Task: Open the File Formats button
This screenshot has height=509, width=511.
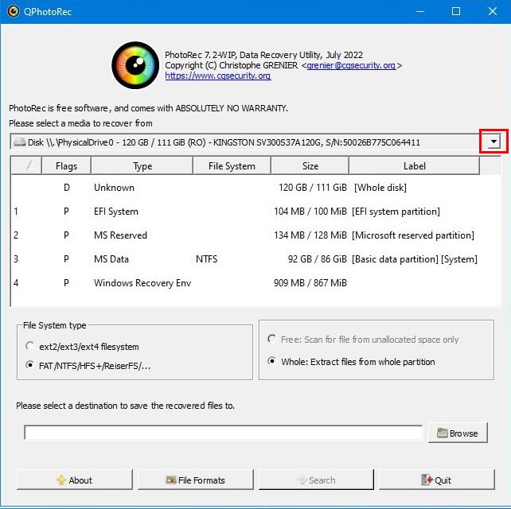Action: (x=196, y=480)
